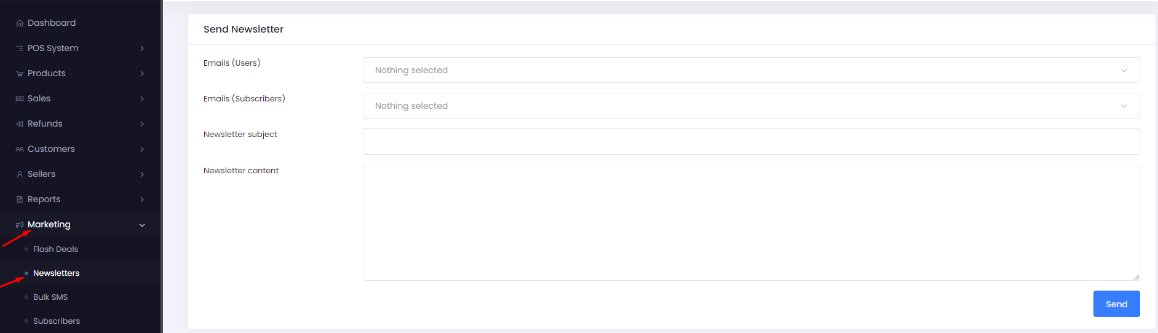Click the Sellers person icon
Image resolution: width=1158 pixels, height=333 pixels.
20,174
